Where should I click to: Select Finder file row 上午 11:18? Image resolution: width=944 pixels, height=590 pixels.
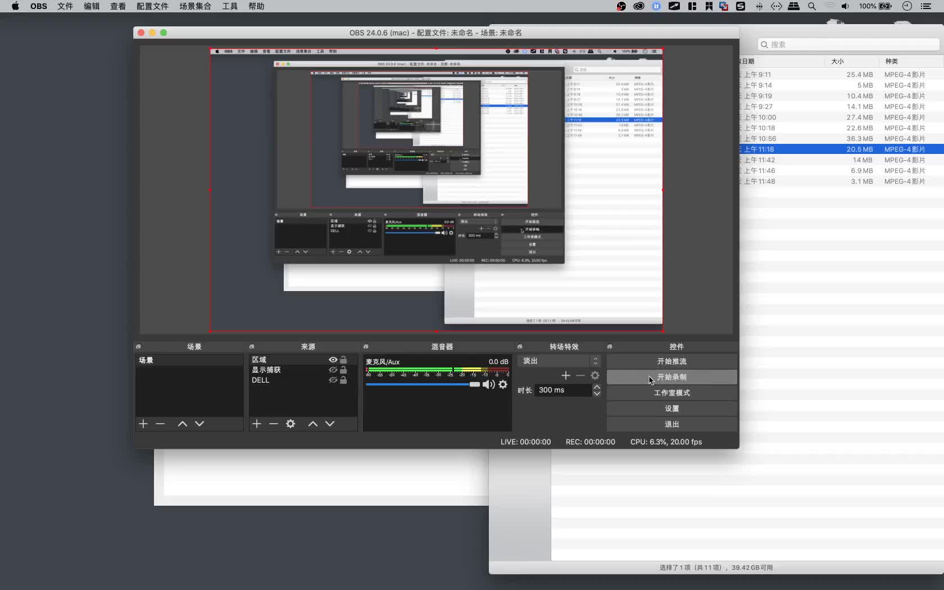pos(841,149)
